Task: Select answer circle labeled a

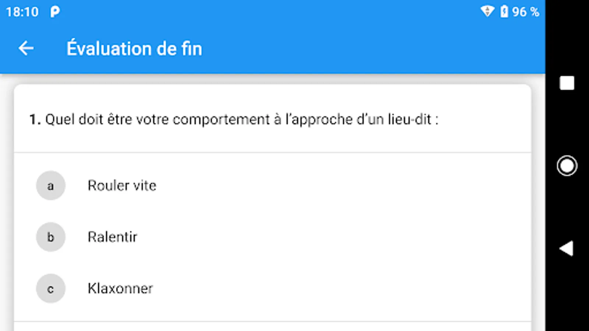Action: [50, 185]
